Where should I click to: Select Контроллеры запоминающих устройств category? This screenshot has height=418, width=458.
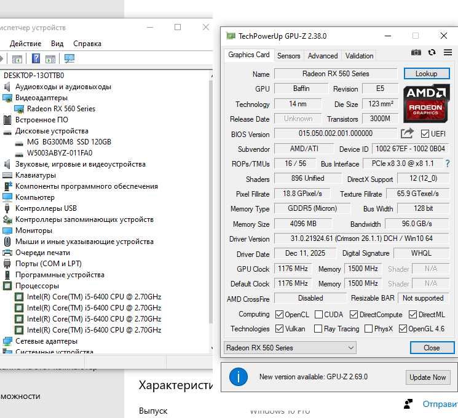pos(84,219)
